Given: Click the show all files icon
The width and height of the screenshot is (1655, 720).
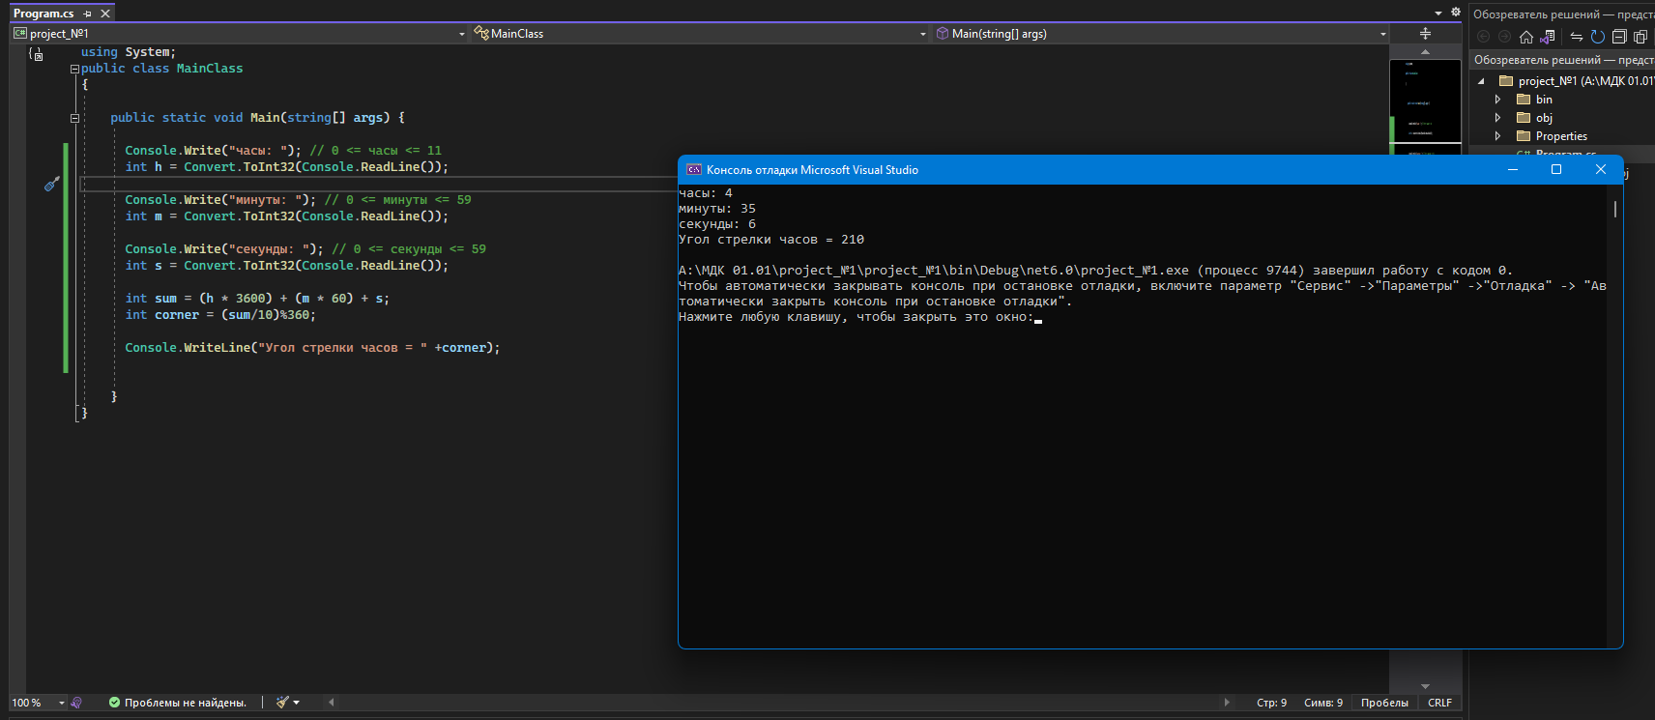Looking at the screenshot, I should pos(1640,37).
